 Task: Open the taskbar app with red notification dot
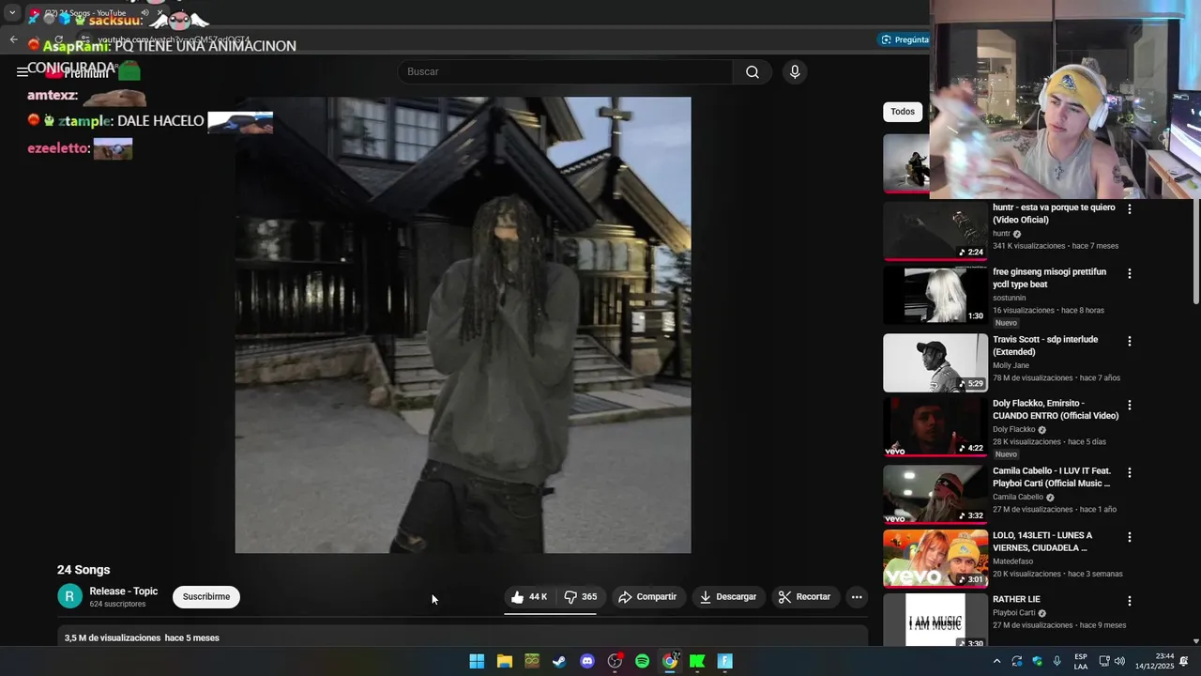point(615,661)
